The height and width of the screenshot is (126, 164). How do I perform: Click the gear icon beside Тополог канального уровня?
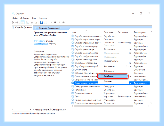coord(73,103)
